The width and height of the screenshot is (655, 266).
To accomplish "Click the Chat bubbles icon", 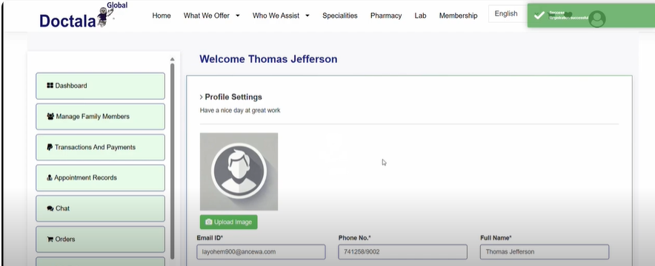I will [x=50, y=208].
